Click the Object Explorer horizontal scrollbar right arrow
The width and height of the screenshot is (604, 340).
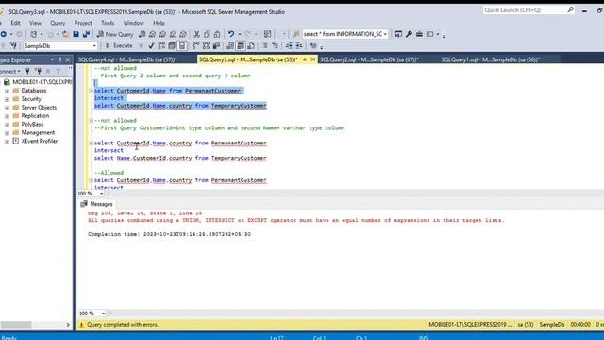coord(68,325)
